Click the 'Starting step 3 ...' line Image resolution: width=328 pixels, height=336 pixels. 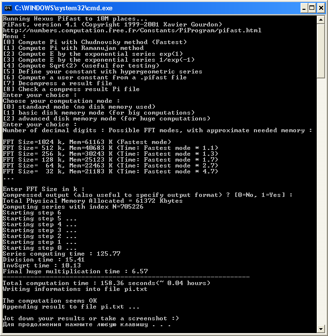[40, 230]
